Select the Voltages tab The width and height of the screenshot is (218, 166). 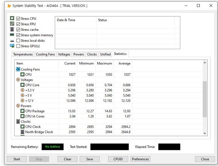click(64, 54)
